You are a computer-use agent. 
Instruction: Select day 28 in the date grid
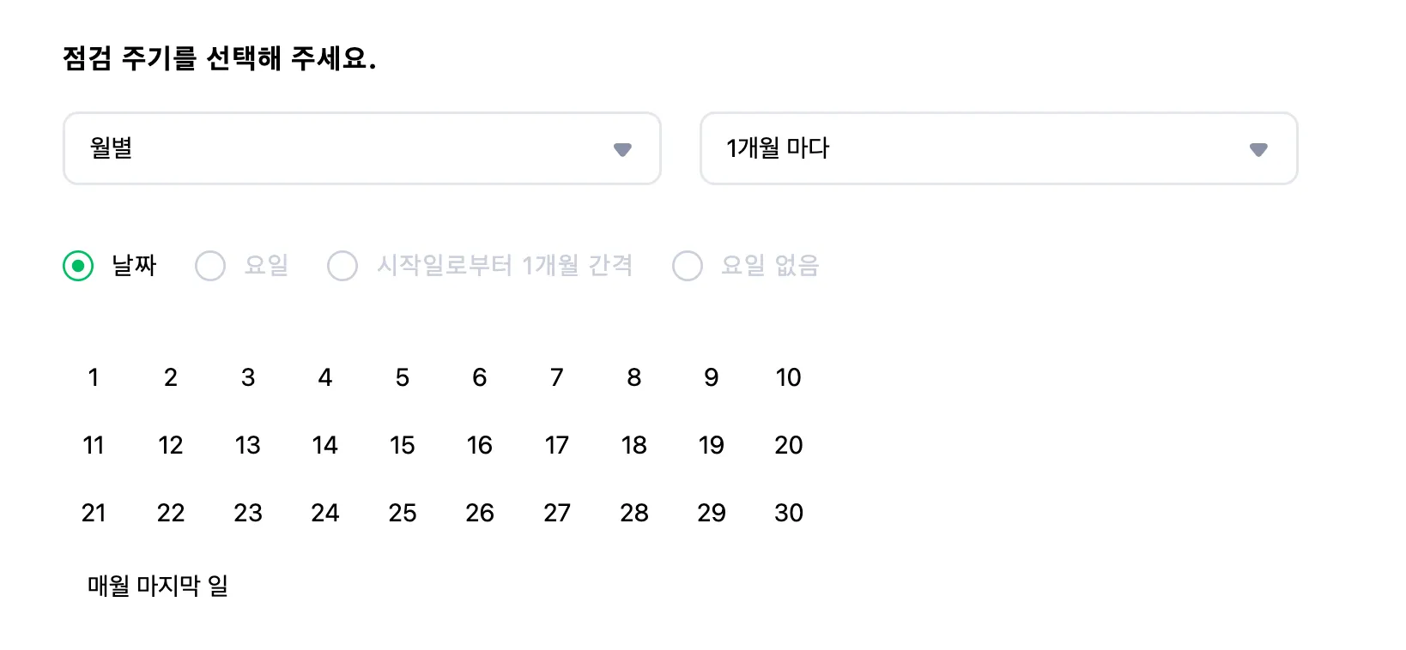coord(634,513)
